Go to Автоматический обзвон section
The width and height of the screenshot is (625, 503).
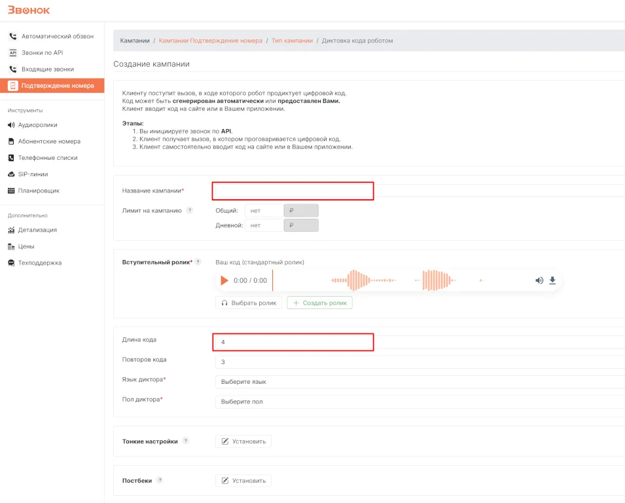[x=57, y=36]
